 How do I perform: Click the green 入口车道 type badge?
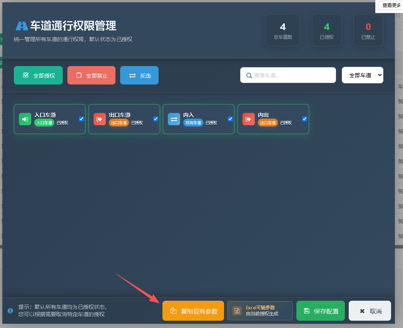44,123
